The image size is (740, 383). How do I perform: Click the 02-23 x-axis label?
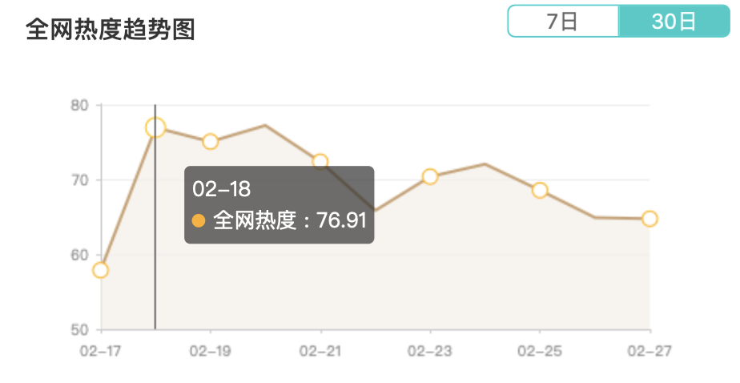click(430, 351)
